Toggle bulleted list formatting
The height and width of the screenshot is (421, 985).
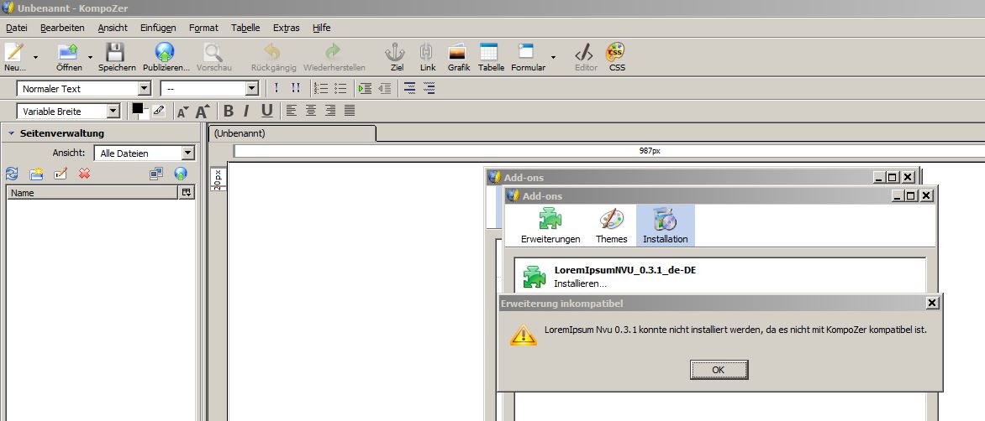point(340,88)
